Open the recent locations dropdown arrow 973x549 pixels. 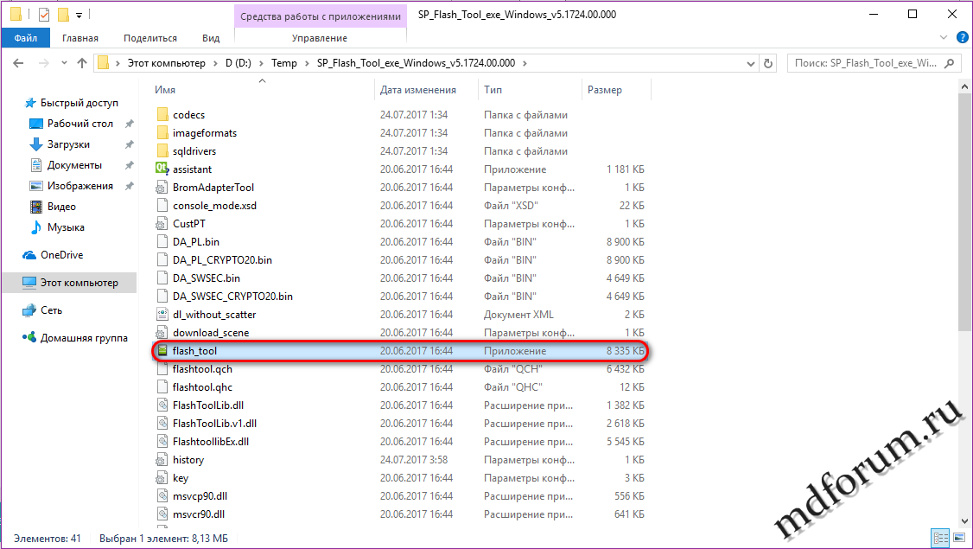[63, 63]
